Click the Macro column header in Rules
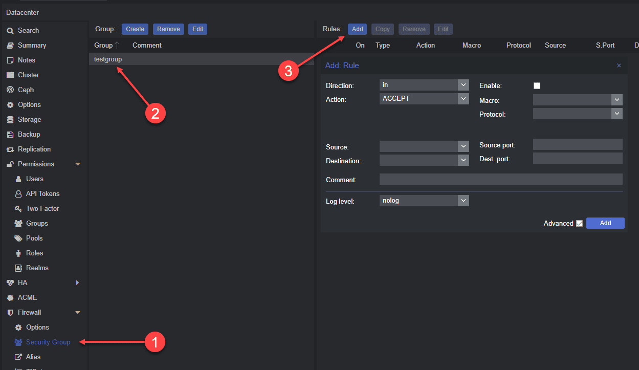 472,46
